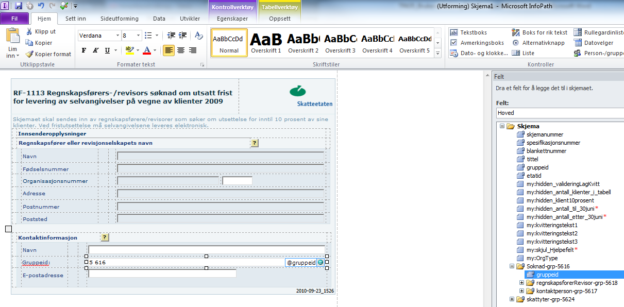Apply center text alignment
Viewport: 624px width, 307px height.
(180, 50)
